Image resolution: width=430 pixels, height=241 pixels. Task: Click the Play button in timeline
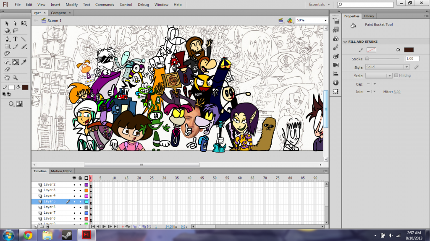pyautogui.click(x=104, y=226)
